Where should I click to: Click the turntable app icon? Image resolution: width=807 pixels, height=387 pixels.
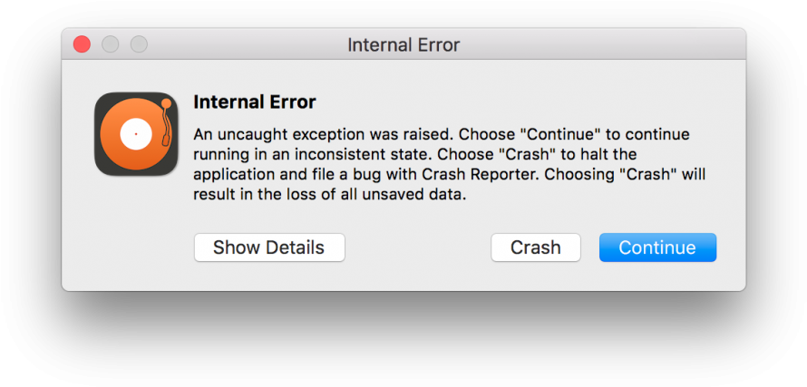[x=136, y=134]
